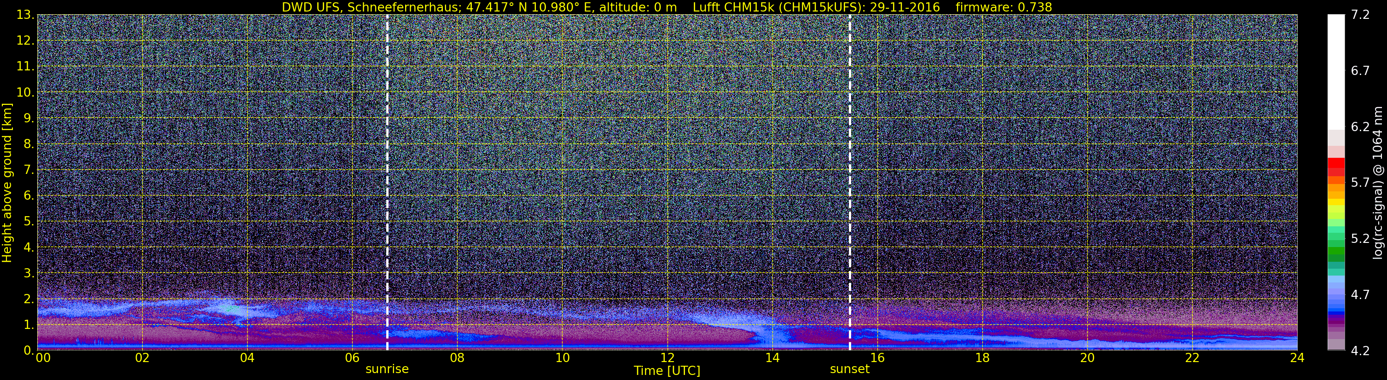Click the '11.' height axis tick label

pos(25,66)
